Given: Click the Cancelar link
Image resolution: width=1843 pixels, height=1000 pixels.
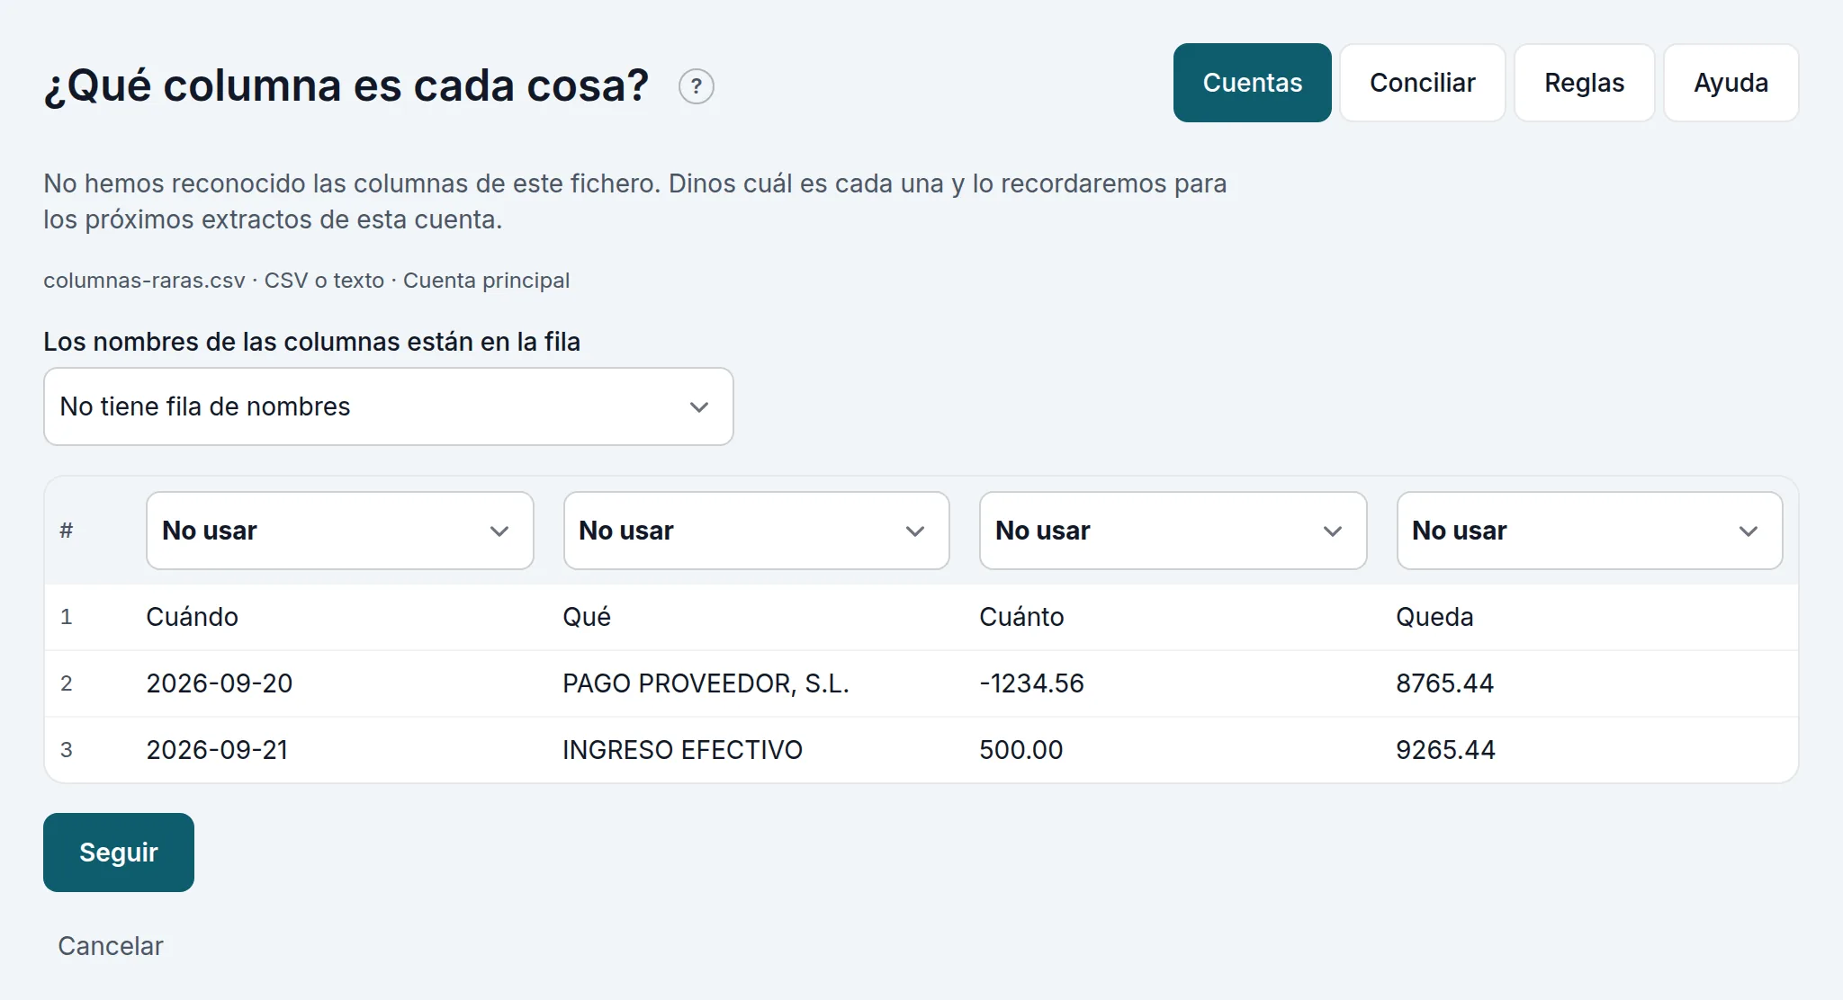Looking at the screenshot, I should tap(111, 946).
